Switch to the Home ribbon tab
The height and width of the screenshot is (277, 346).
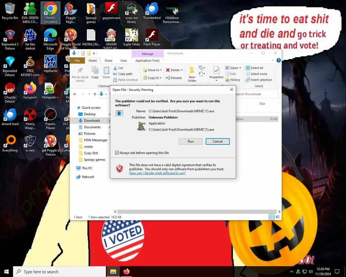tap(93, 61)
